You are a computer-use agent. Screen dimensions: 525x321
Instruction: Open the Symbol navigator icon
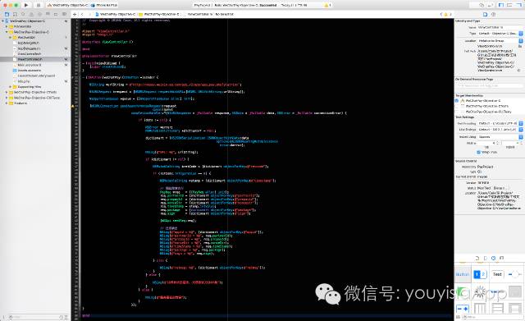tap(15, 14)
